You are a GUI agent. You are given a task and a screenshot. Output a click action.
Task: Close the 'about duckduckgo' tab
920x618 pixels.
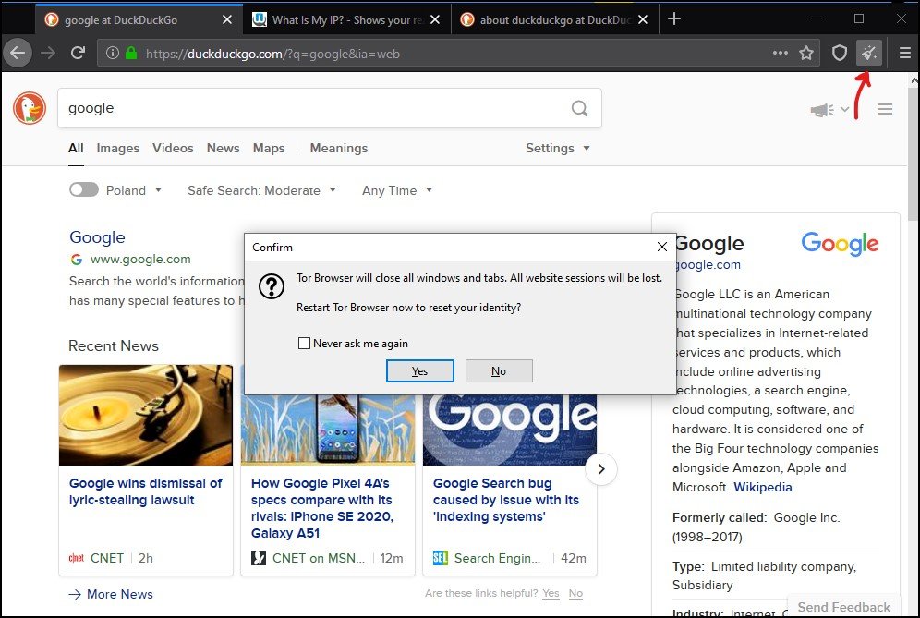click(x=643, y=19)
